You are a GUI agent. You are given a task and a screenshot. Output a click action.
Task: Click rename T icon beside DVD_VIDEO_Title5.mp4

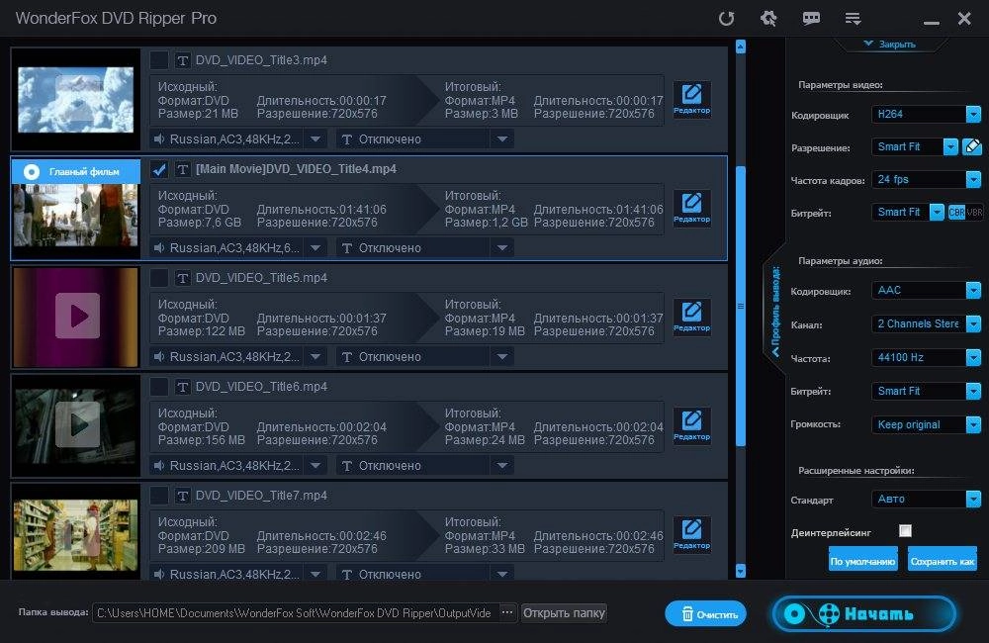pos(182,278)
